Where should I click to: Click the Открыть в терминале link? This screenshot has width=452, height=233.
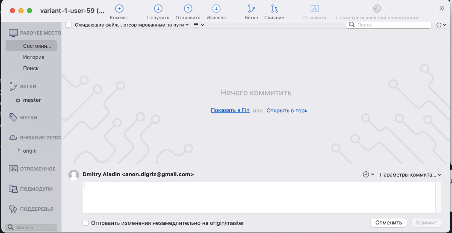(x=286, y=110)
